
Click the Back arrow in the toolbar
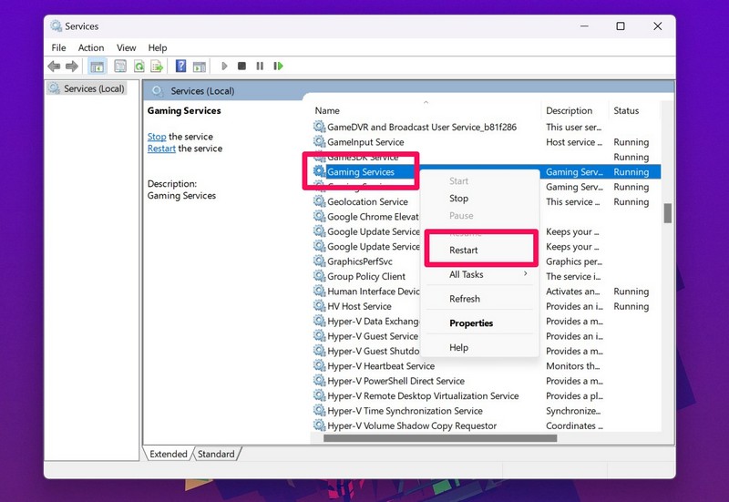[x=54, y=66]
